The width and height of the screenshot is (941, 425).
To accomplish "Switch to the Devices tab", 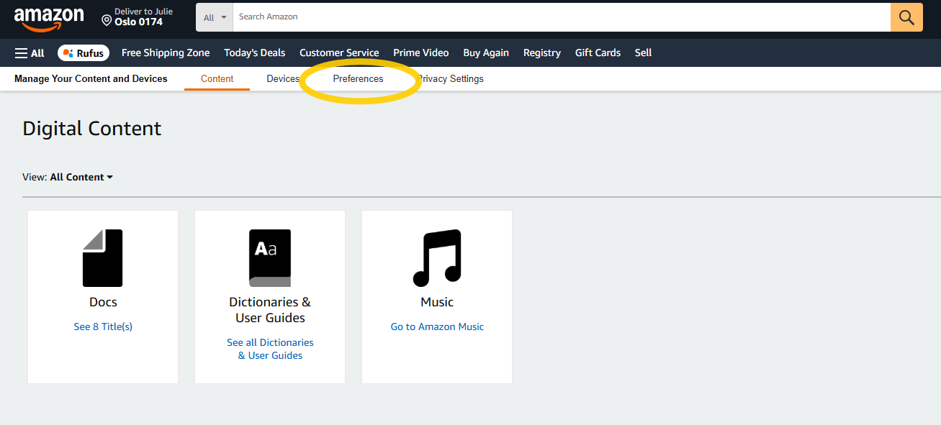I will point(283,78).
